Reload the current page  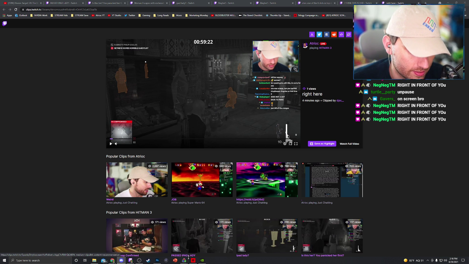coord(16,9)
